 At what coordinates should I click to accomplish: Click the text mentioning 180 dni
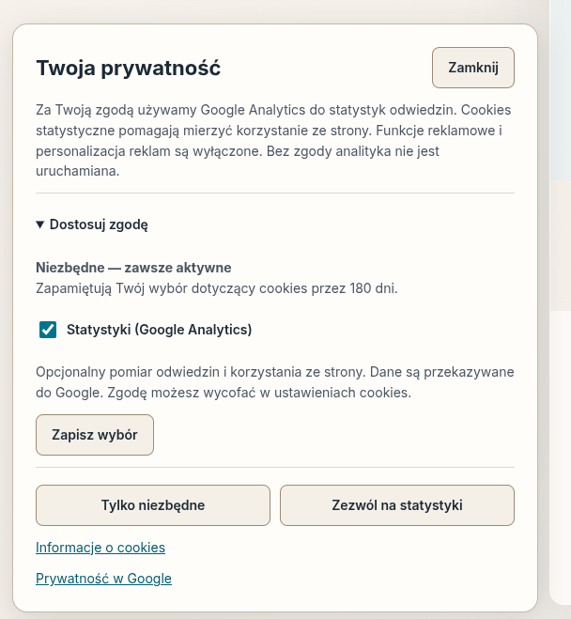pyautogui.click(x=217, y=288)
